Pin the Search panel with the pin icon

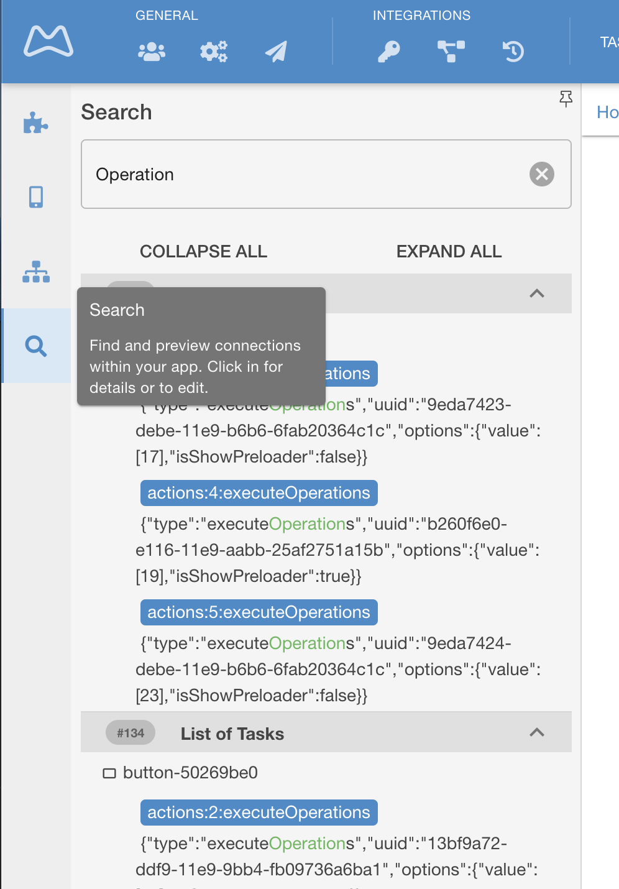pyautogui.click(x=566, y=99)
